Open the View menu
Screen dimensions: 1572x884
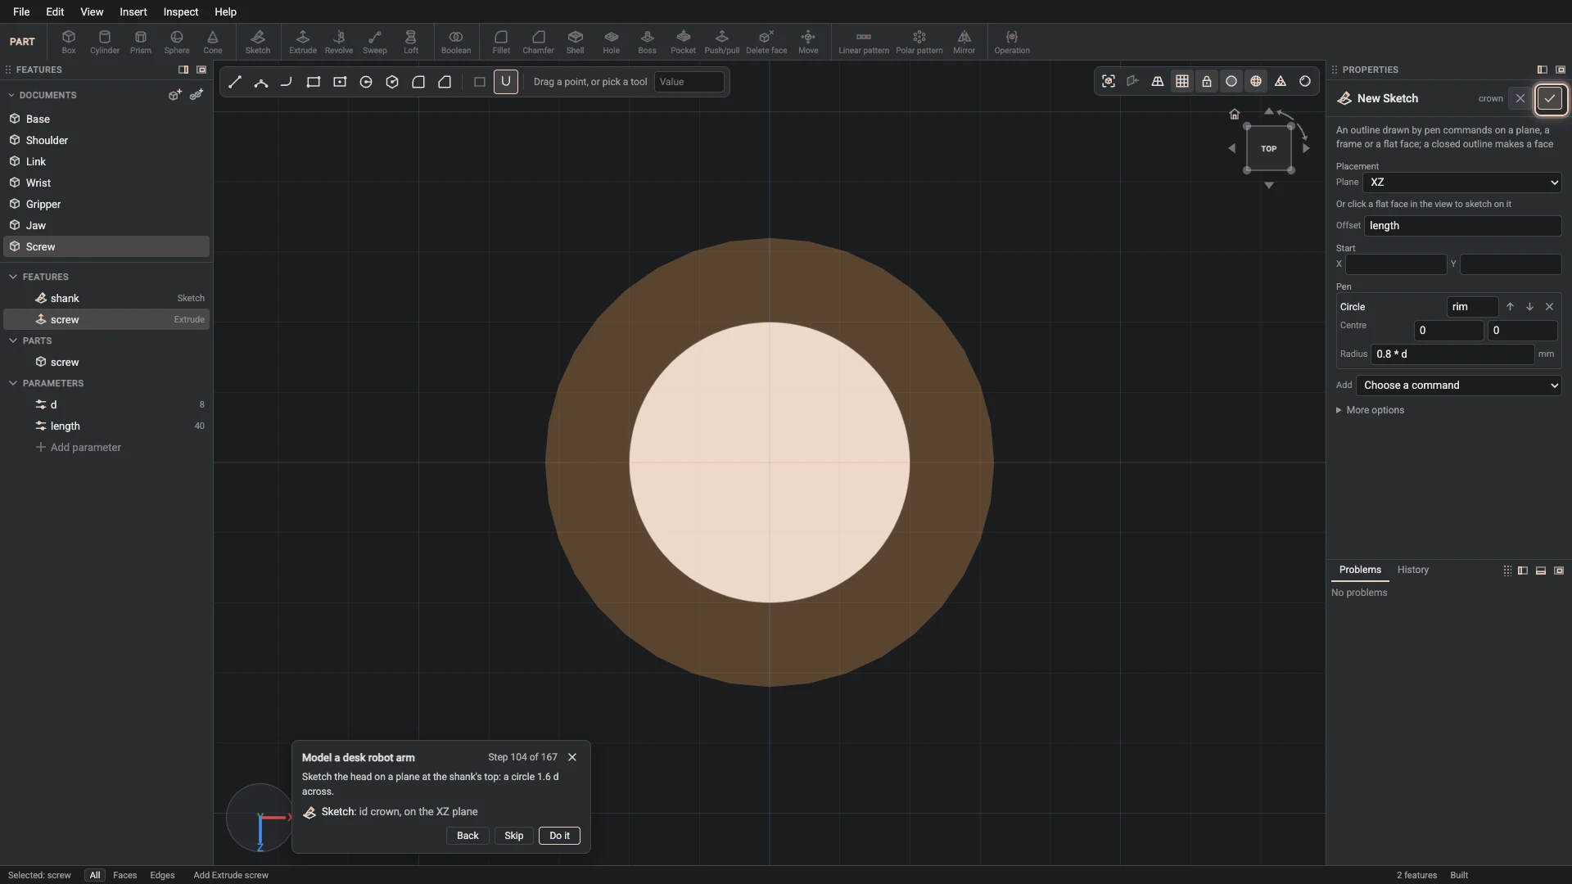92,11
